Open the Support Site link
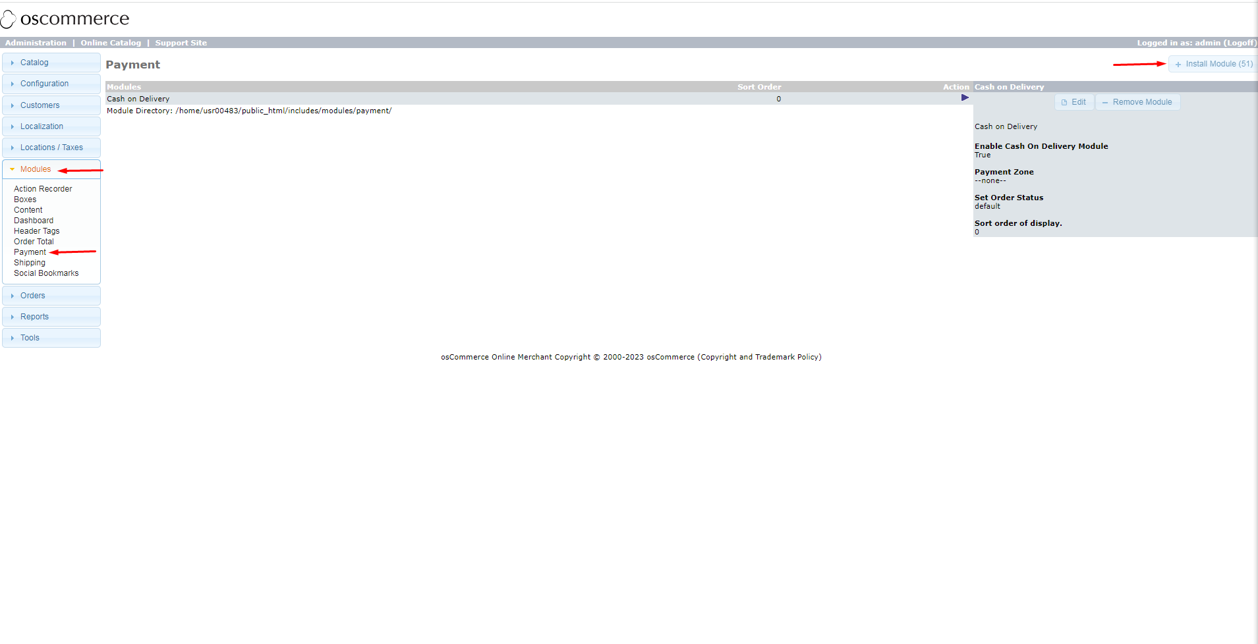Screen dimensions: 1258x644 point(181,43)
